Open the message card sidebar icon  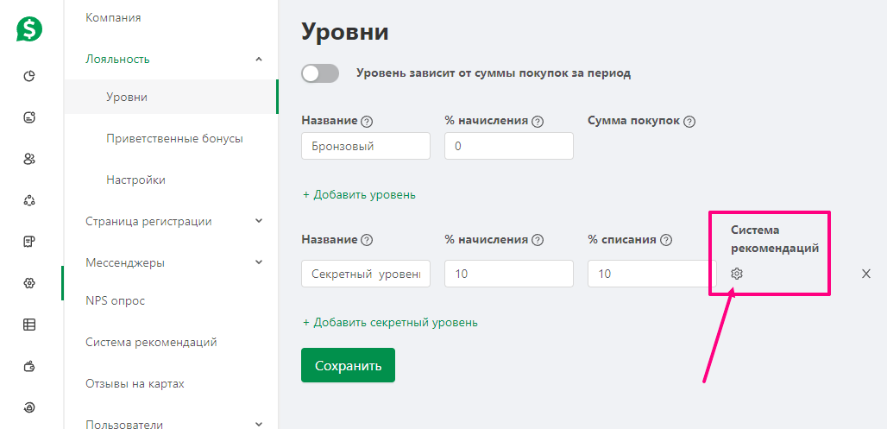click(x=29, y=117)
